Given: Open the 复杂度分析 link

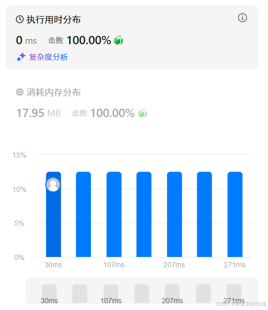Looking at the screenshot, I should [48, 57].
